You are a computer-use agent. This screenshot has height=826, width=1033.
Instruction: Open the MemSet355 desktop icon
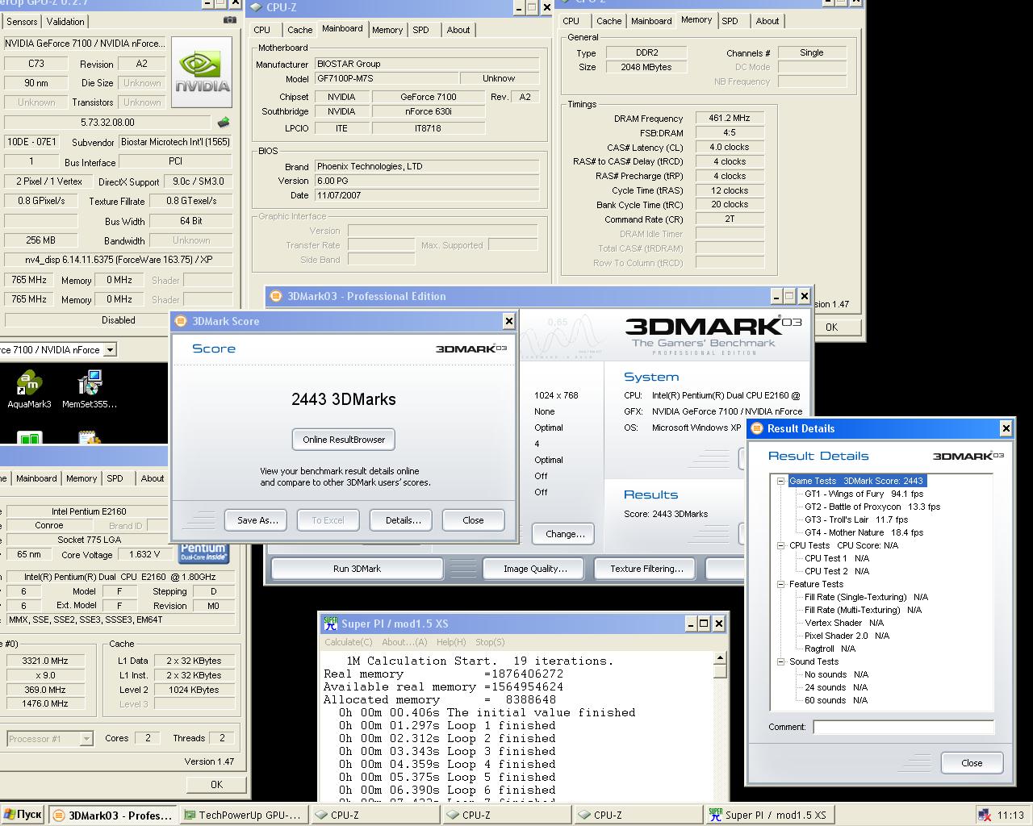[90, 390]
